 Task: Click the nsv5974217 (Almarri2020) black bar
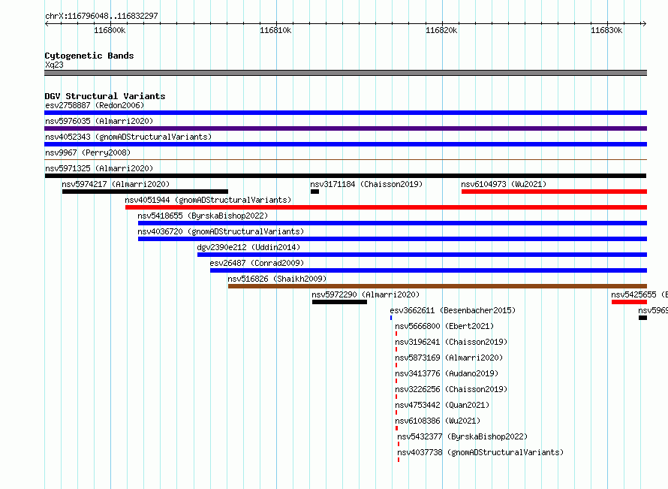point(145,192)
